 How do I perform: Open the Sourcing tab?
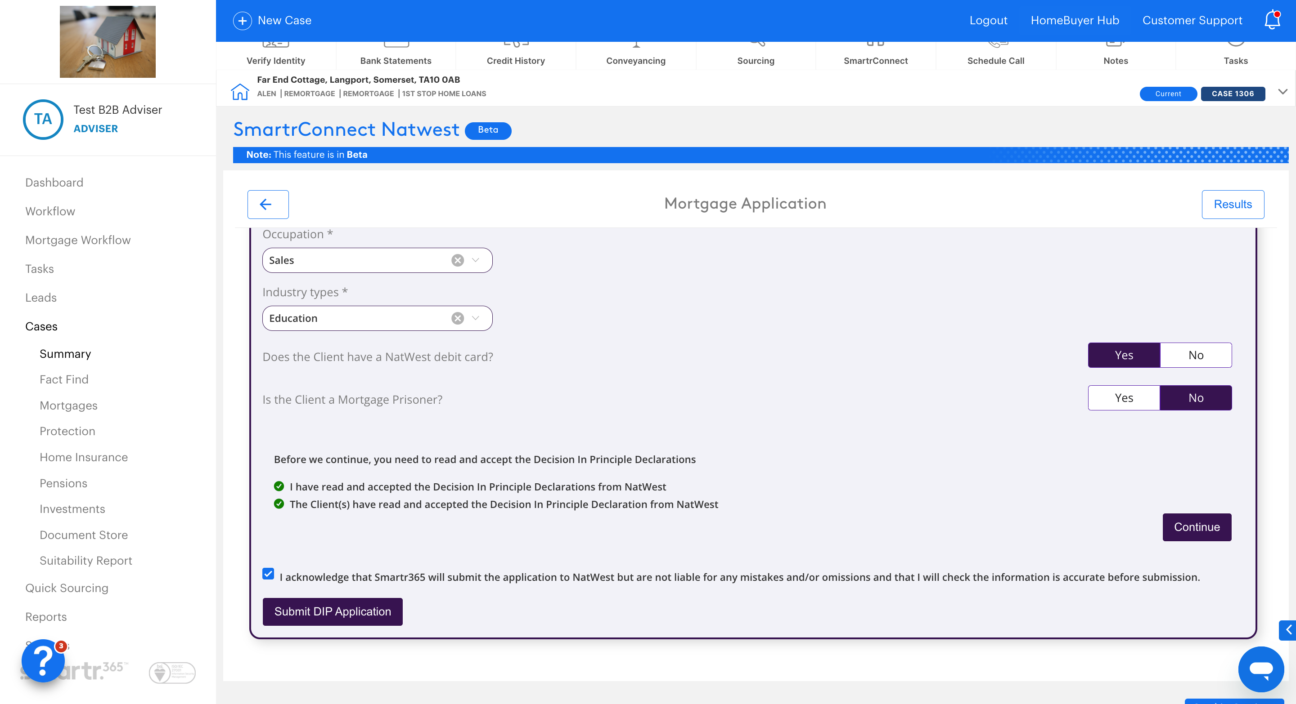click(x=756, y=56)
